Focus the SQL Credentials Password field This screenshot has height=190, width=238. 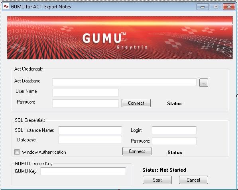coord(174,141)
